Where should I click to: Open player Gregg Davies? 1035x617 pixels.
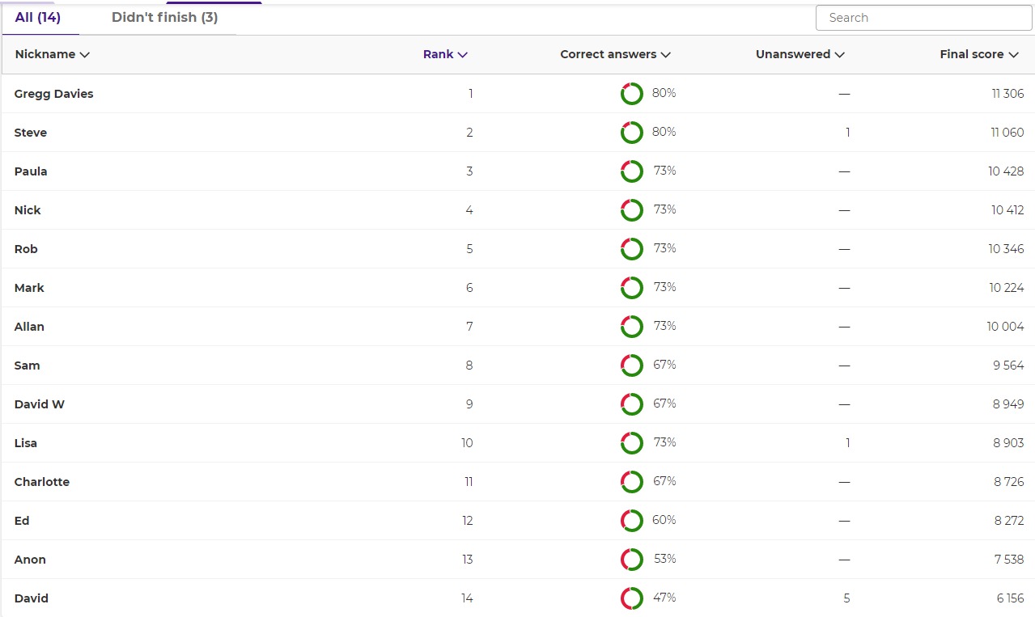pos(53,94)
